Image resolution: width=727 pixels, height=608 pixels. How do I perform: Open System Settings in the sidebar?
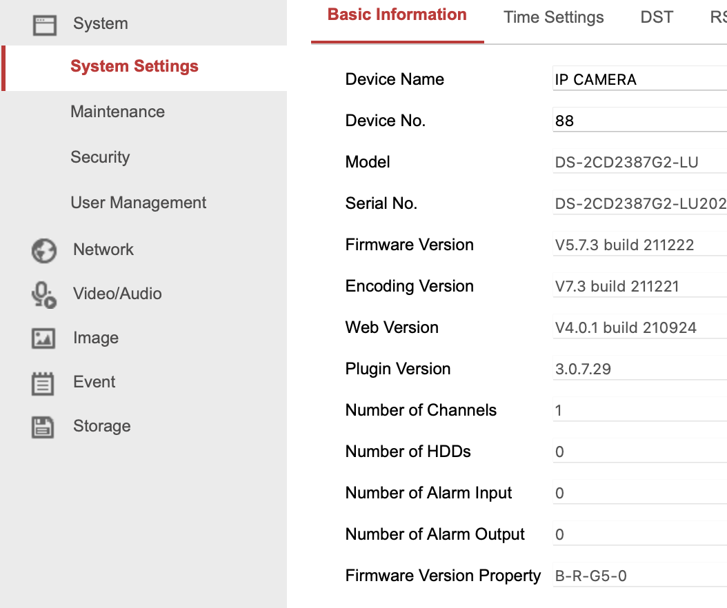tap(134, 66)
